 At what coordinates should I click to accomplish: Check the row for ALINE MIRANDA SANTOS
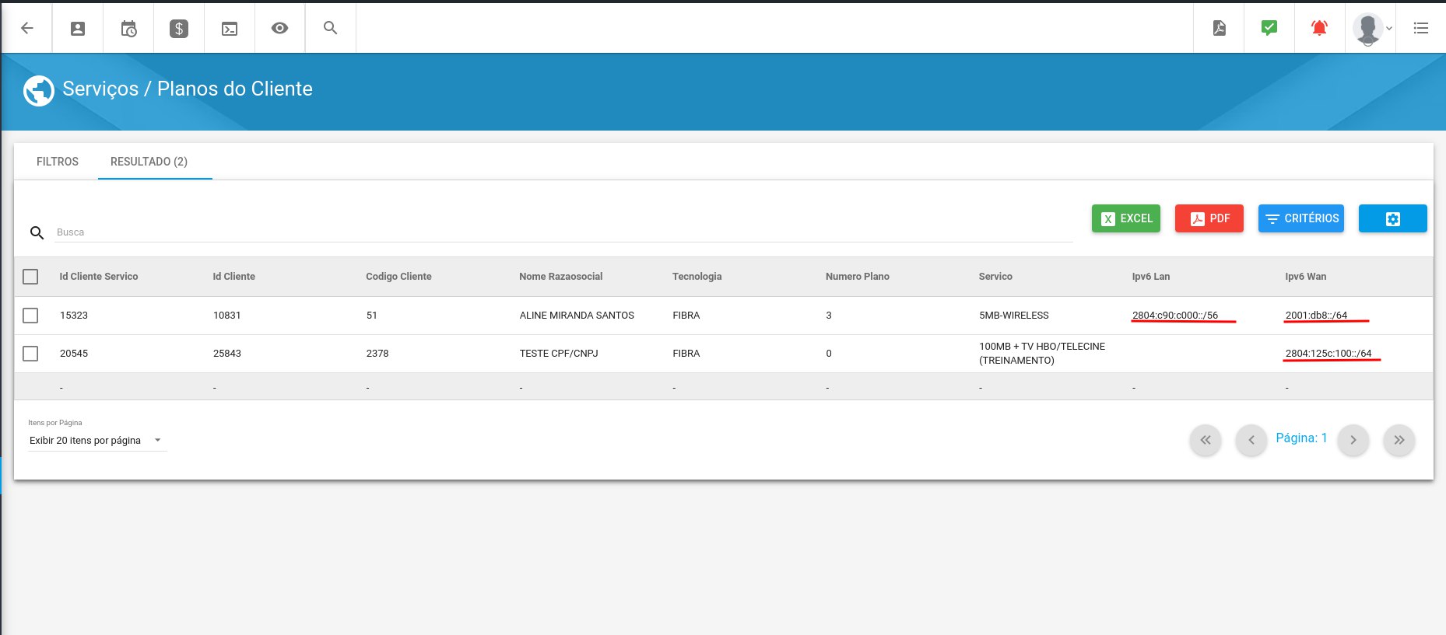point(30,316)
